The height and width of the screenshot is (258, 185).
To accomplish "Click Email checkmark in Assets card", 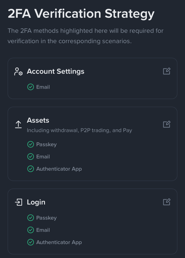I will coord(30,156).
